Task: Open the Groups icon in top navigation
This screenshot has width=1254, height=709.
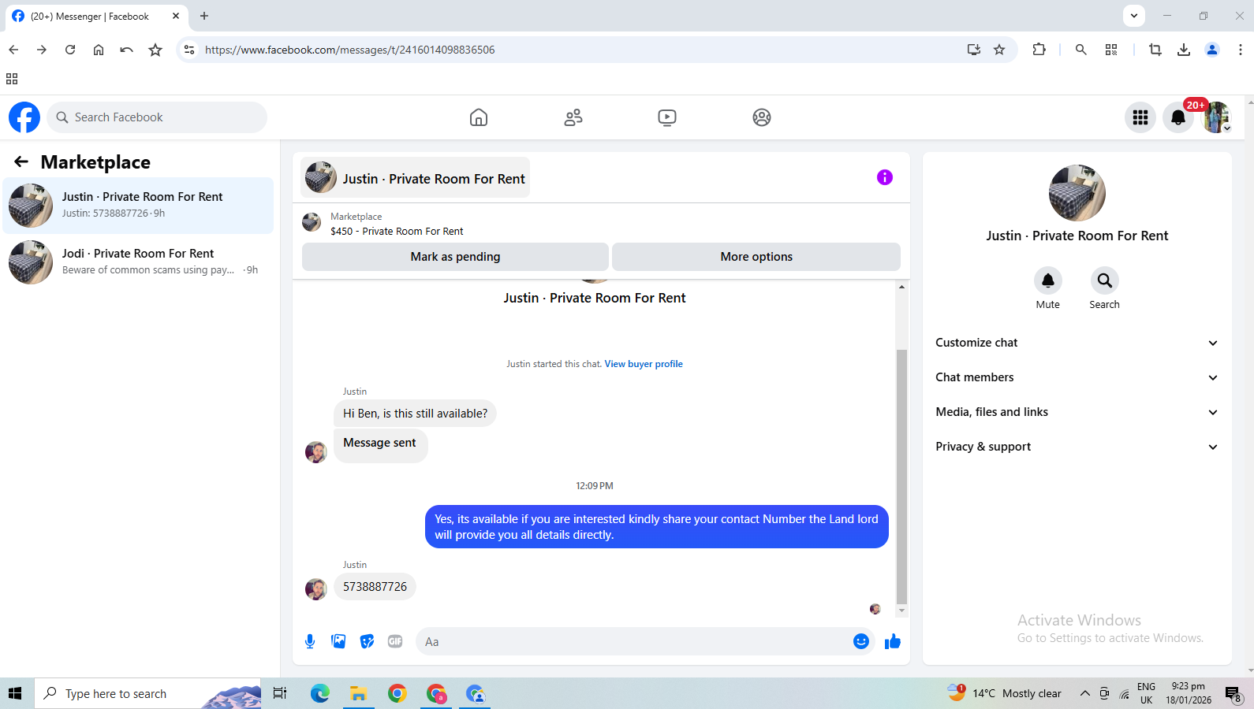Action: [762, 117]
